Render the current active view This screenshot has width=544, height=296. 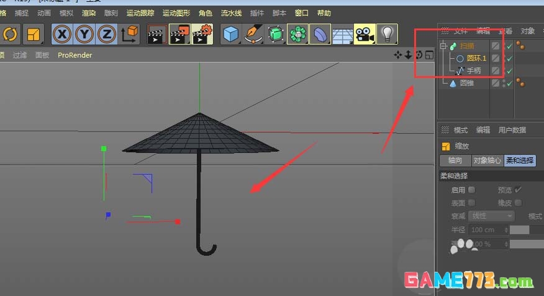(x=157, y=34)
